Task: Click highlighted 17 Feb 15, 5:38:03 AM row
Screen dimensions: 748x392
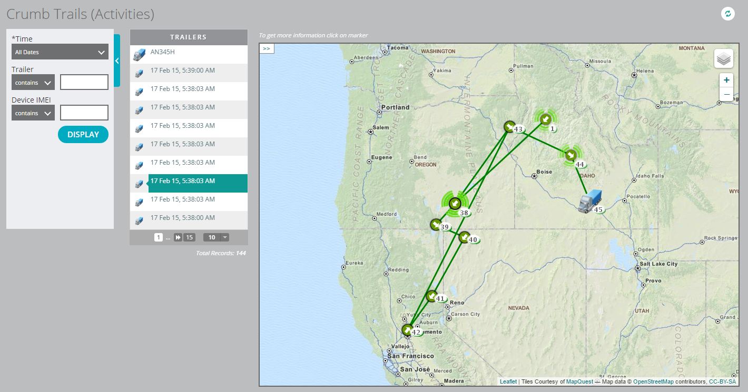Action: (189, 183)
